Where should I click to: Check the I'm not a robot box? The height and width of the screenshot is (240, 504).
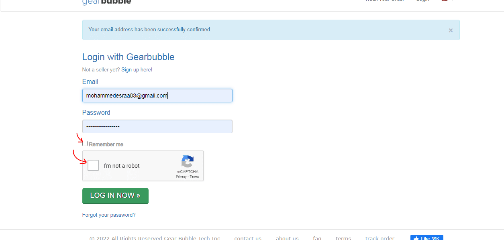(x=93, y=165)
